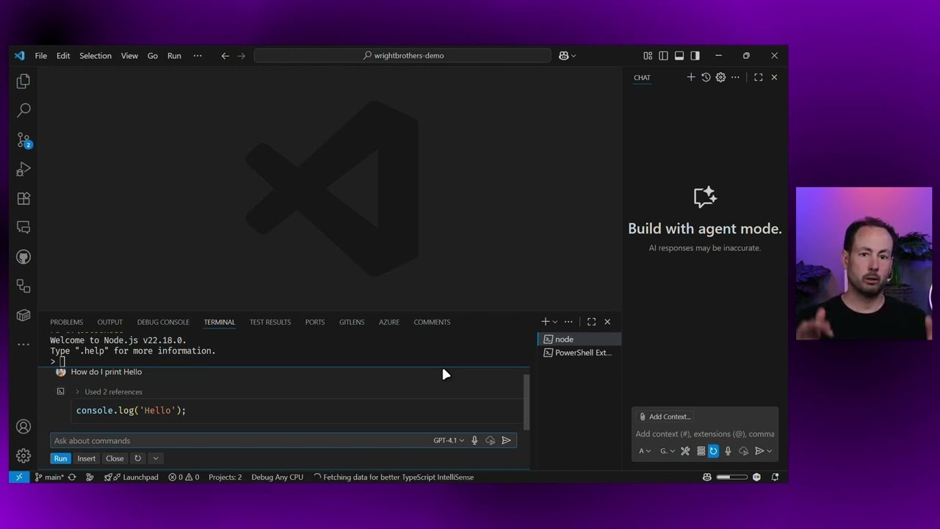Open terminal panel more actions ellipsis
This screenshot has height=529, width=940.
[568, 322]
